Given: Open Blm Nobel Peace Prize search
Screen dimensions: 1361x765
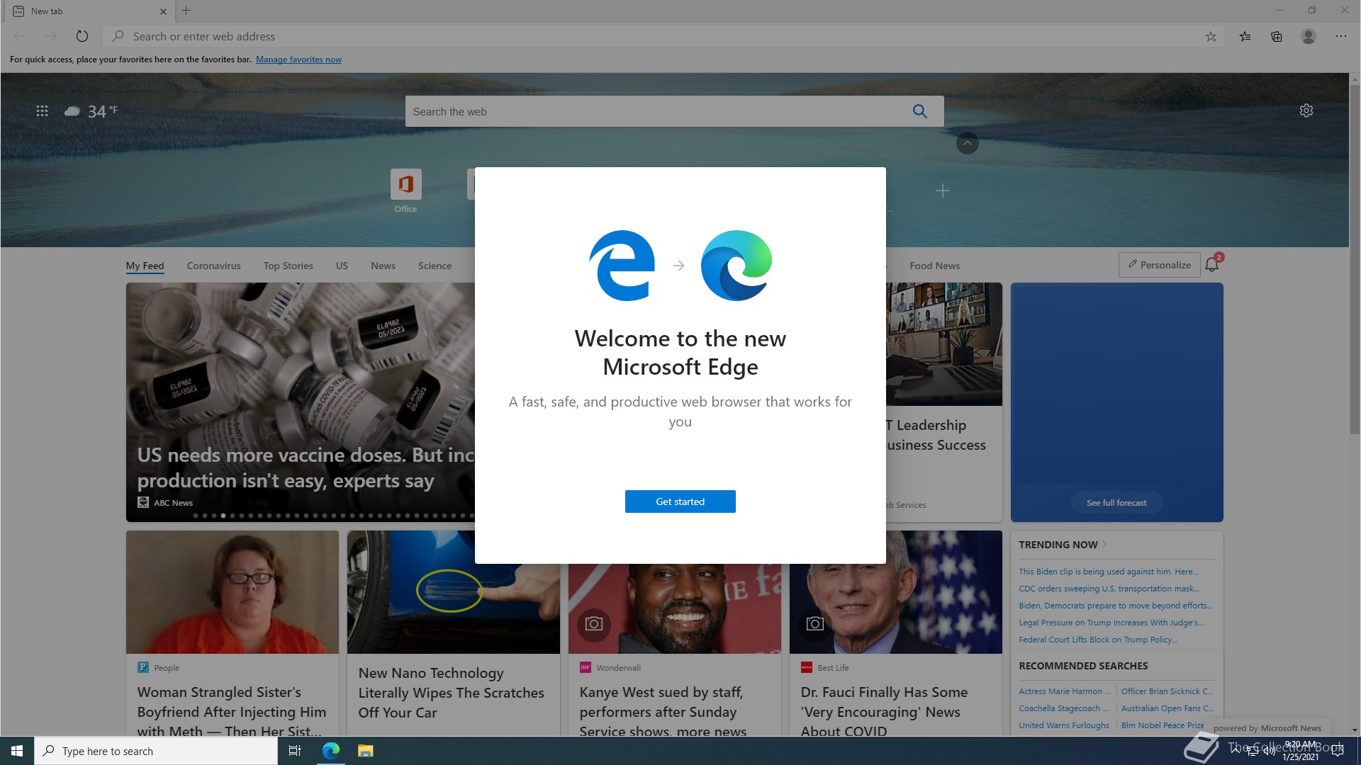Looking at the screenshot, I should tap(1163, 725).
